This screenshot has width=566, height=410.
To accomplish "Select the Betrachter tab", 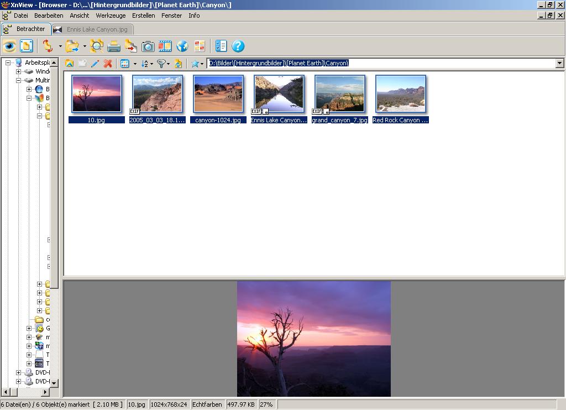I will click(27, 29).
